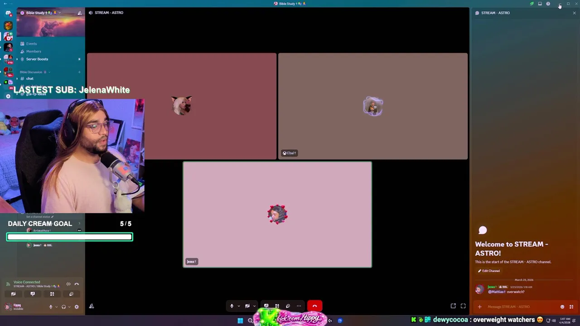Open Jesus username in chat message
This screenshot has height=326, width=580.
tap(492, 287)
